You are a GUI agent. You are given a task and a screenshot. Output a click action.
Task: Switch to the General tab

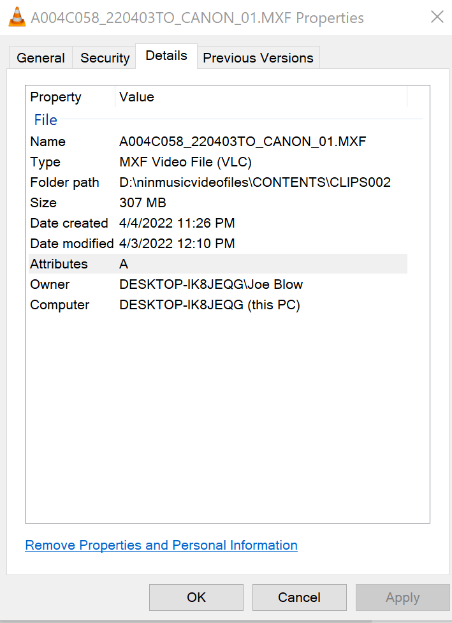click(x=41, y=57)
